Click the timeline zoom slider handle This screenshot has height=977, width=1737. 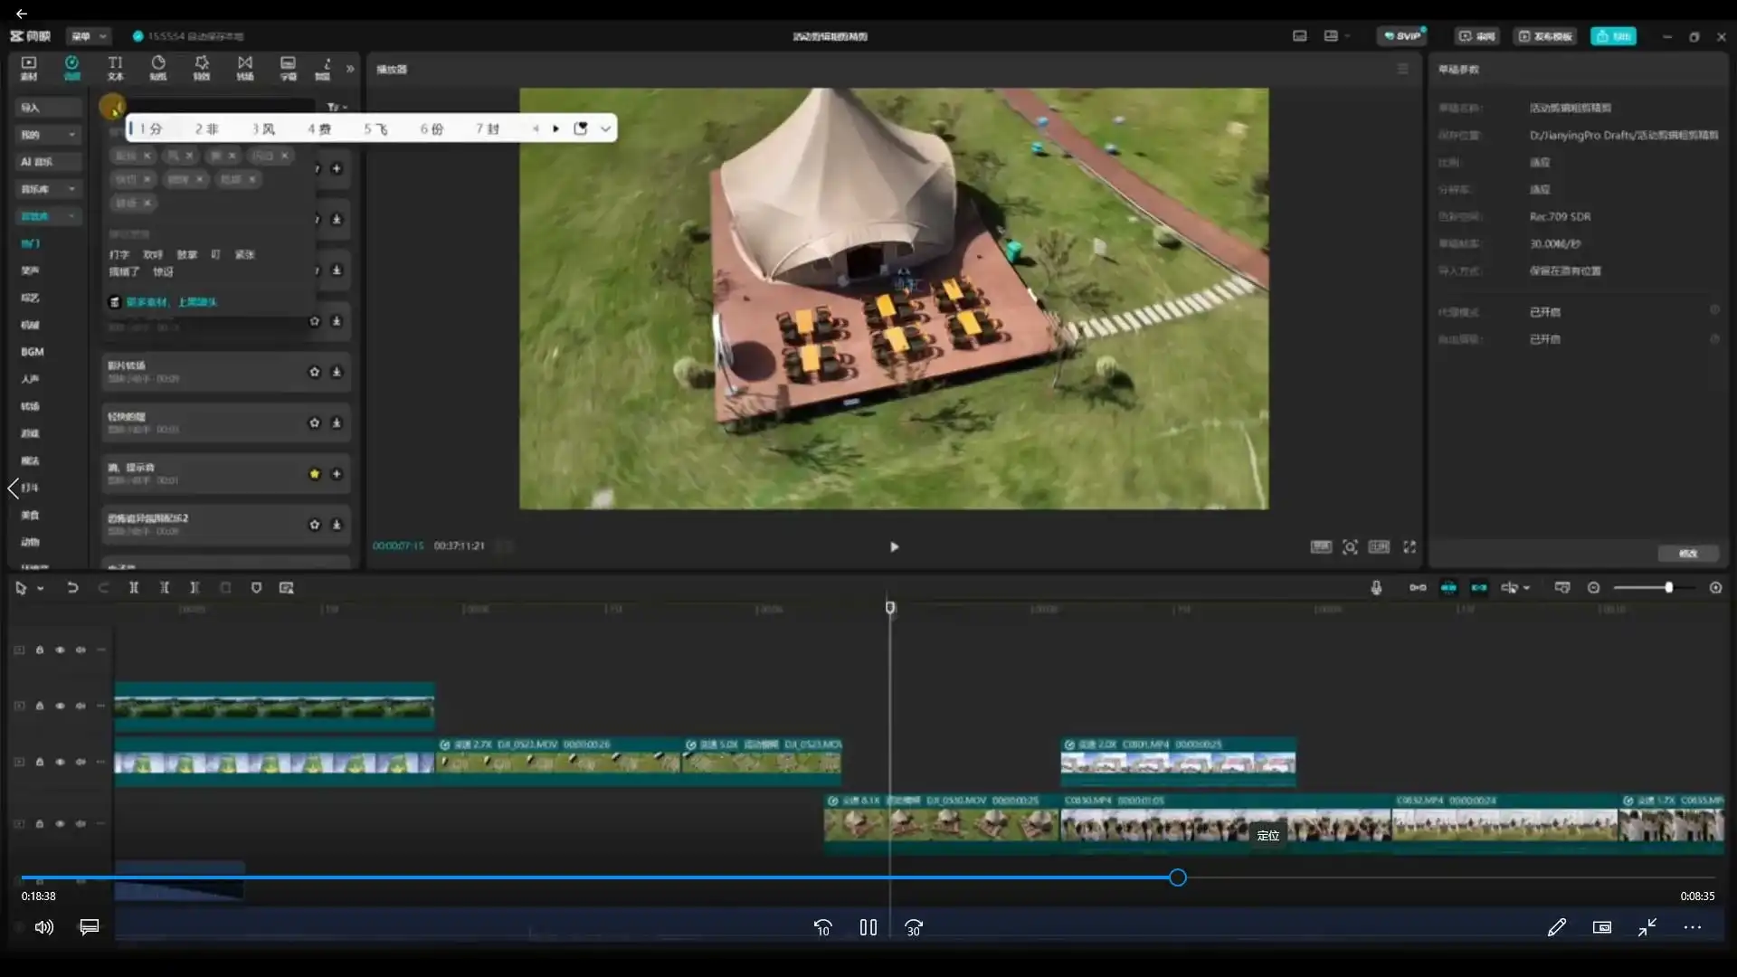click(x=1668, y=588)
